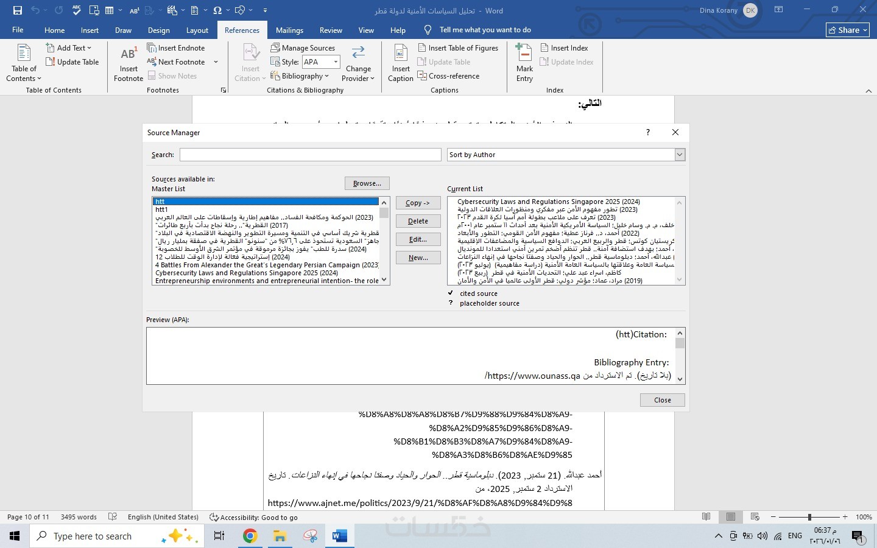The height and width of the screenshot is (548, 877).
Task: Click the Omega symbol icon in quick access toolbar
Action: (217, 10)
